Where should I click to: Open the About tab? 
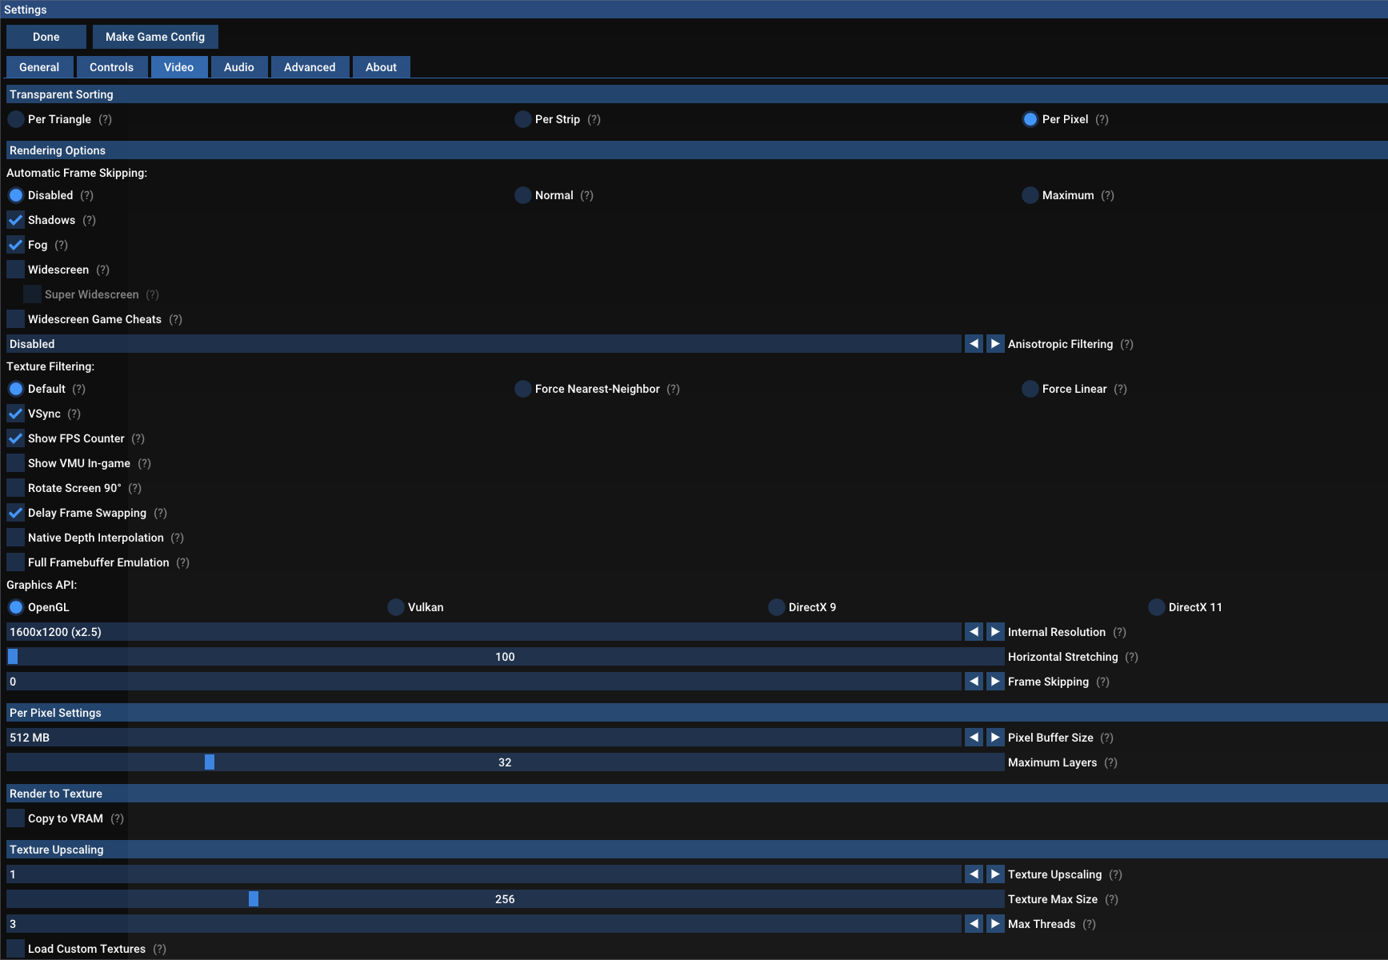[x=381, y=67]
